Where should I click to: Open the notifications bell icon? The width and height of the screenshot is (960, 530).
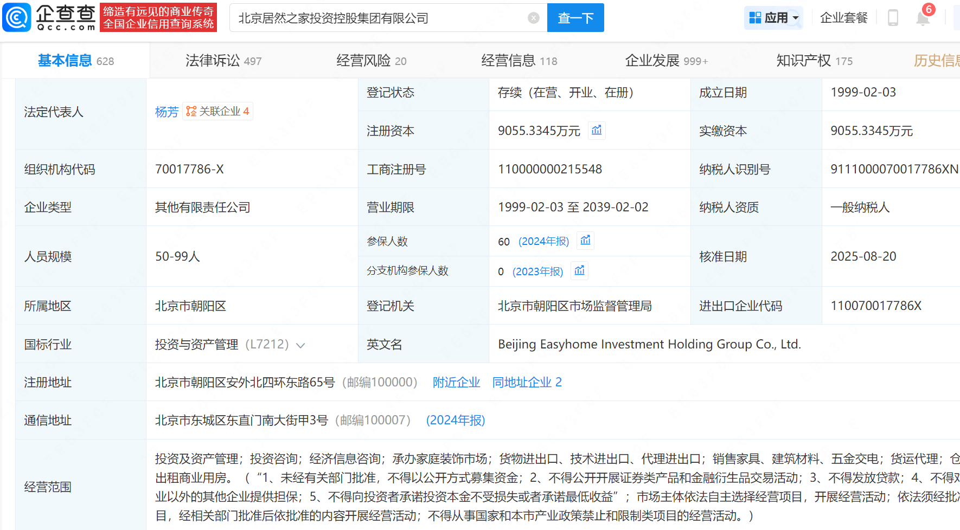point(923,18)
